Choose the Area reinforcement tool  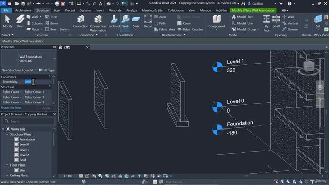tap(160, 17)
